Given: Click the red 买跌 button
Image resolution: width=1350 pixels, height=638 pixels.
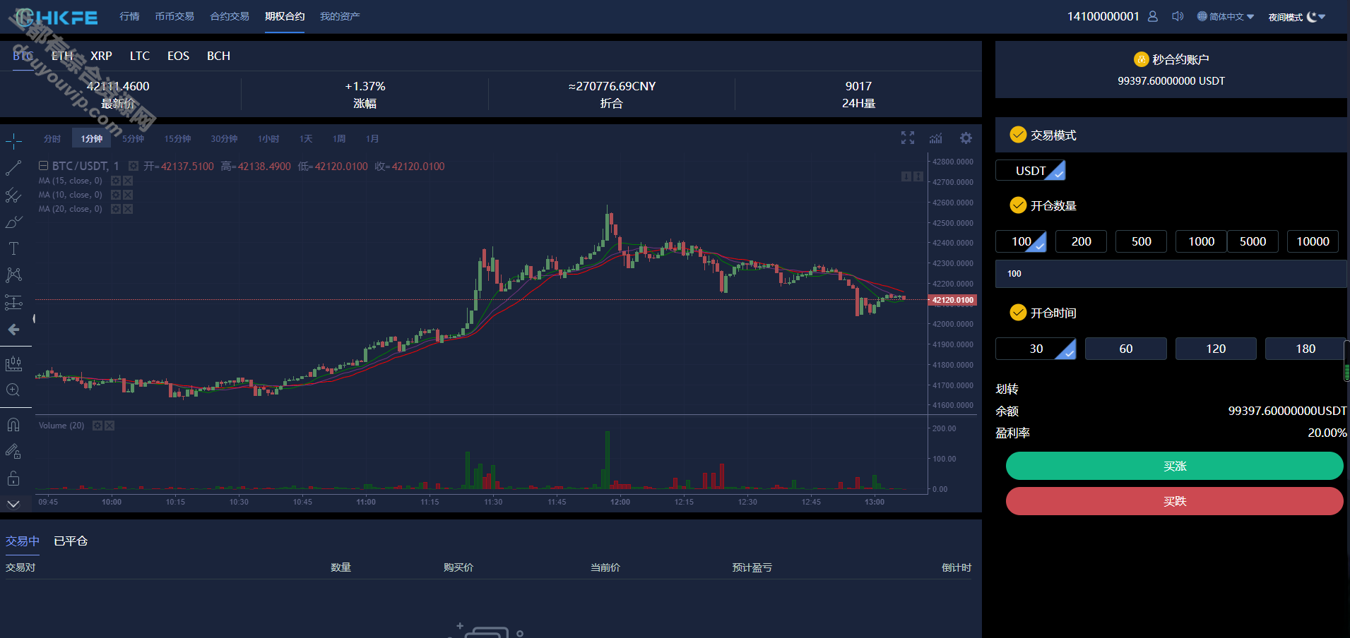Looking at the screenshot, I should coord(1174,501).
